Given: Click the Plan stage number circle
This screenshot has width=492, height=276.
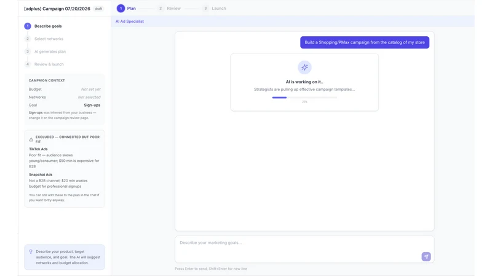Looking at the screenshot, I should point(121,9).
